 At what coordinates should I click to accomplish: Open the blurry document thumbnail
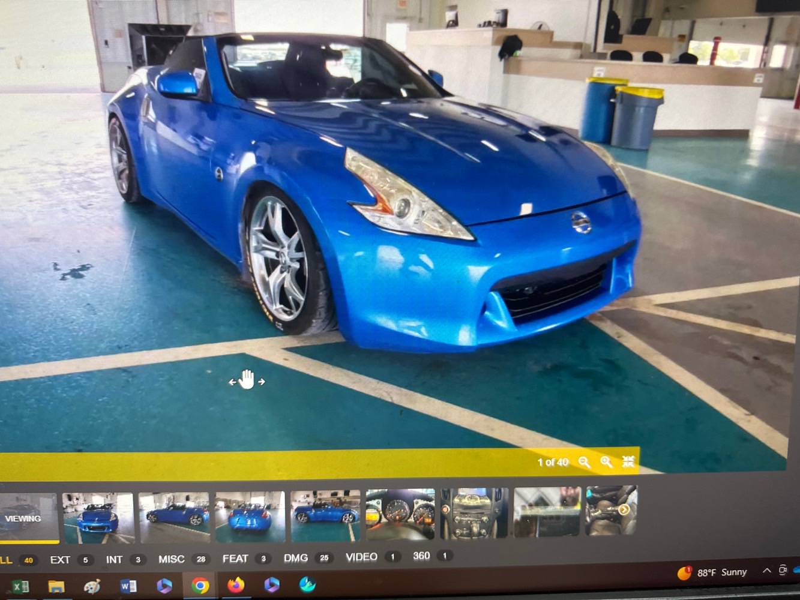click(x=547, y=511)
